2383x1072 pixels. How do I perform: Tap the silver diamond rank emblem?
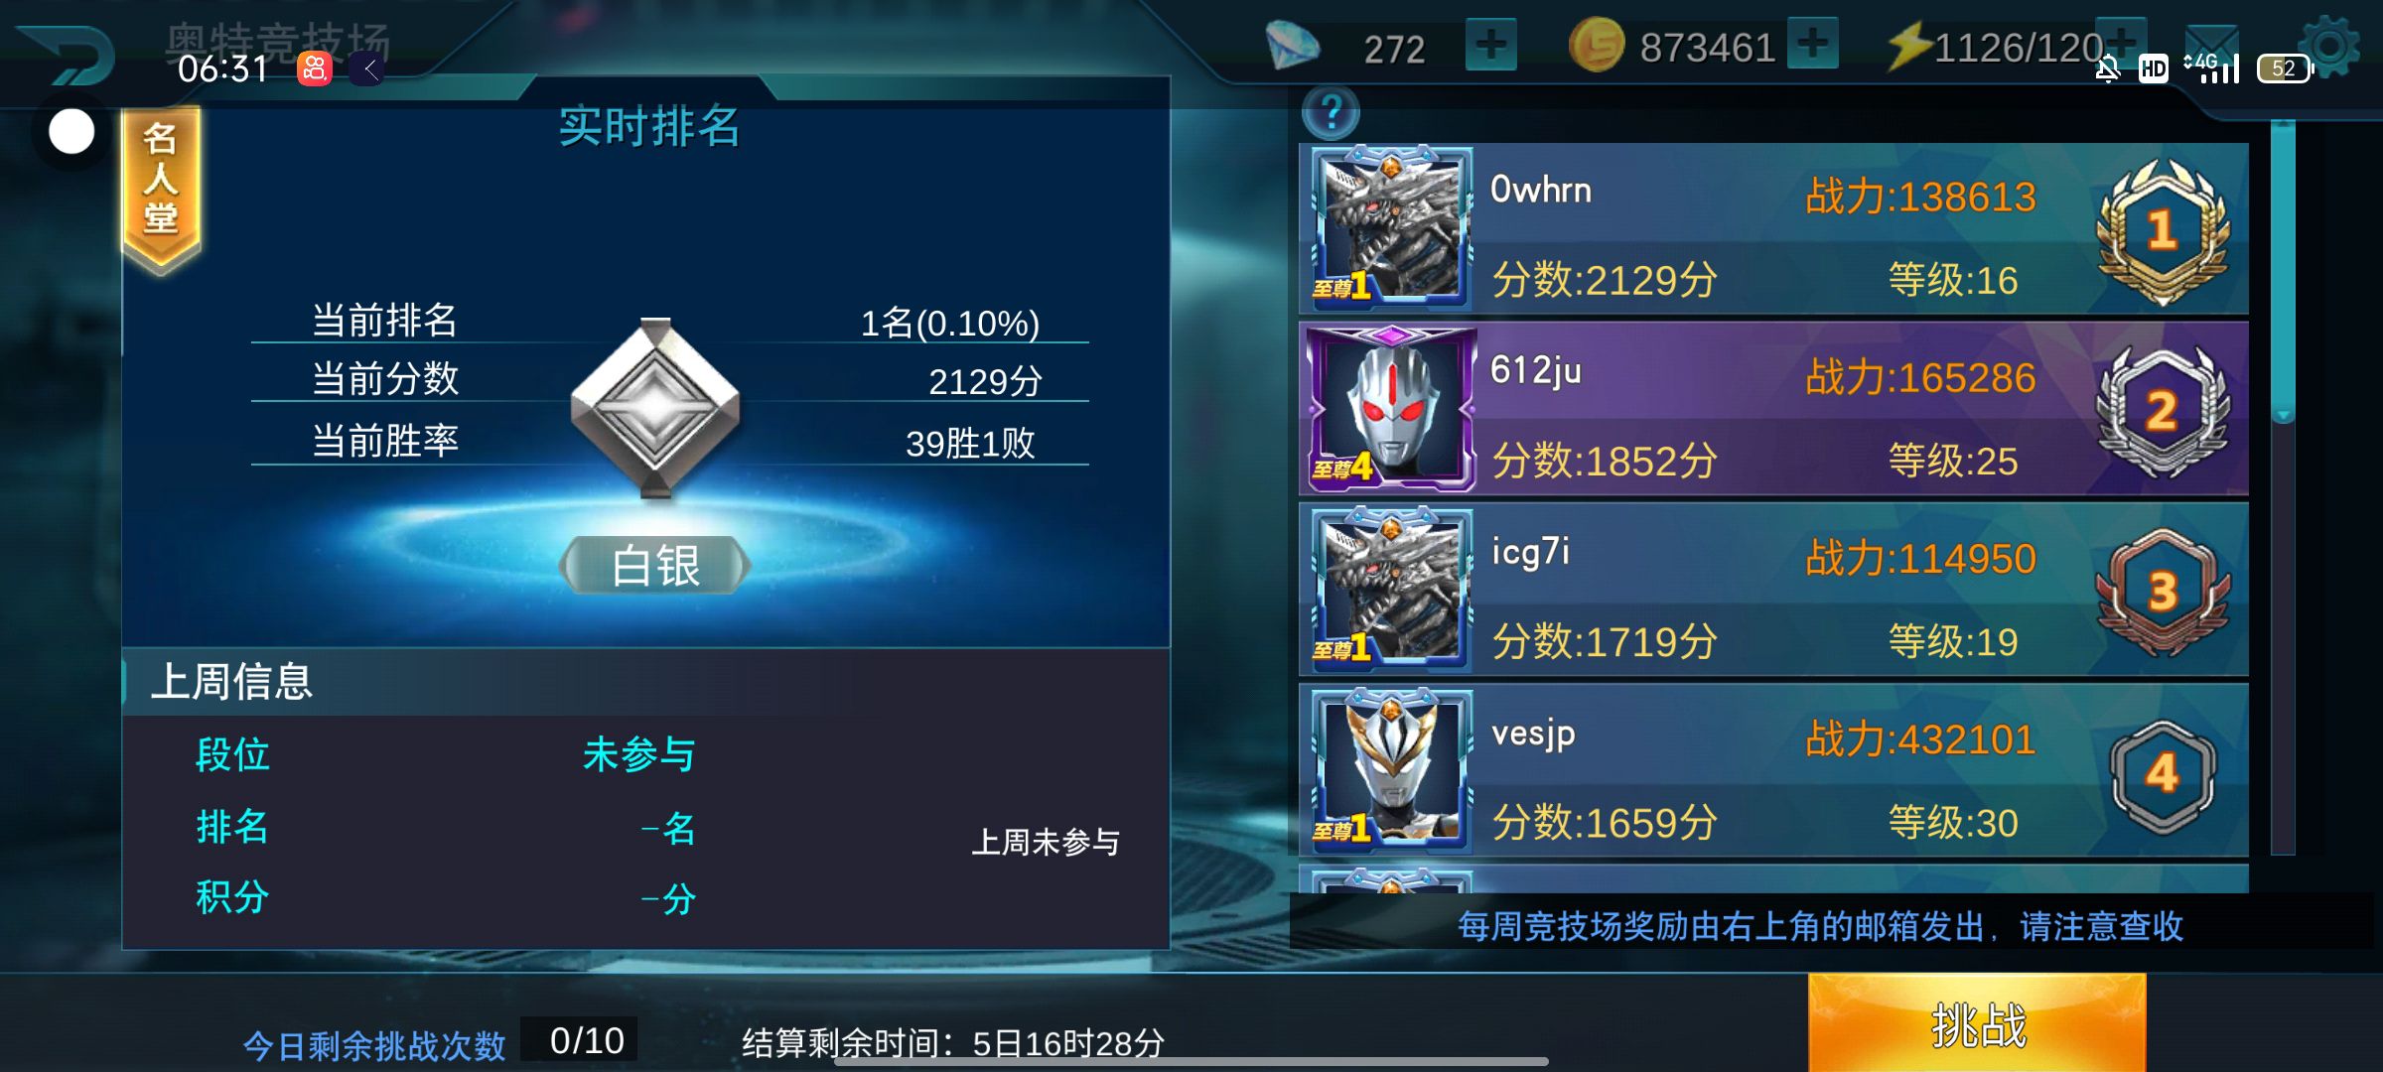pos(655,407)
